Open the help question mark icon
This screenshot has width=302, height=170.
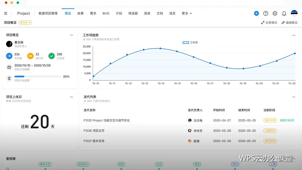[x=265, y=13]
